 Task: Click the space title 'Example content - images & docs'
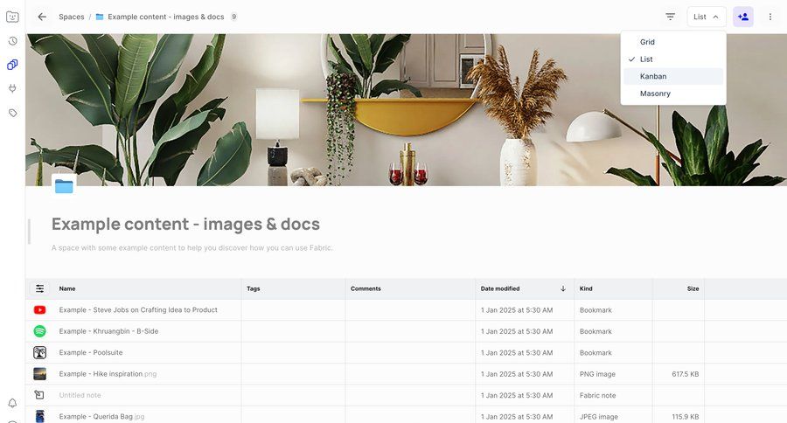[185, 224]
